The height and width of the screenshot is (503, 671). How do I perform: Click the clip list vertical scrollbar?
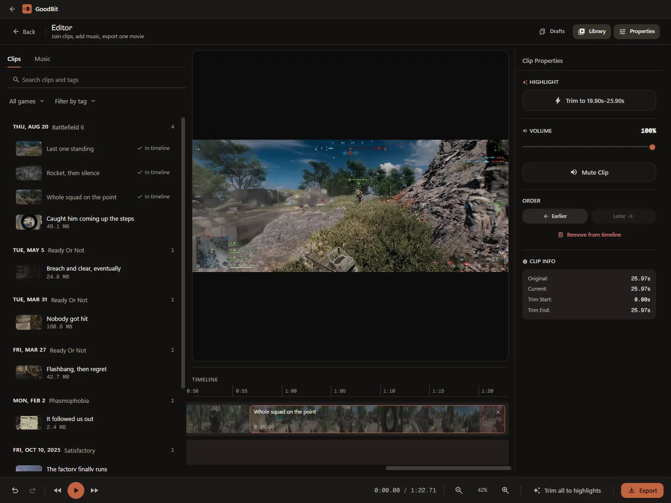183,253
